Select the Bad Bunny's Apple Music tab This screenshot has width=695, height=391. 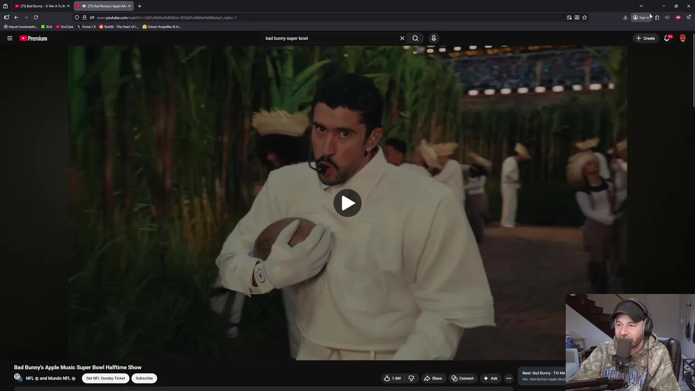point(103,6)
